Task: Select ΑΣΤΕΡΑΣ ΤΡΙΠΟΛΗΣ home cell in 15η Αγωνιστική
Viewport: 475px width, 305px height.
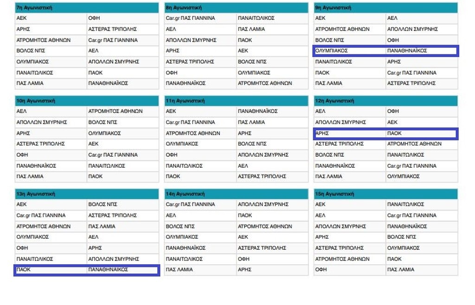Action: click(350, 248)
